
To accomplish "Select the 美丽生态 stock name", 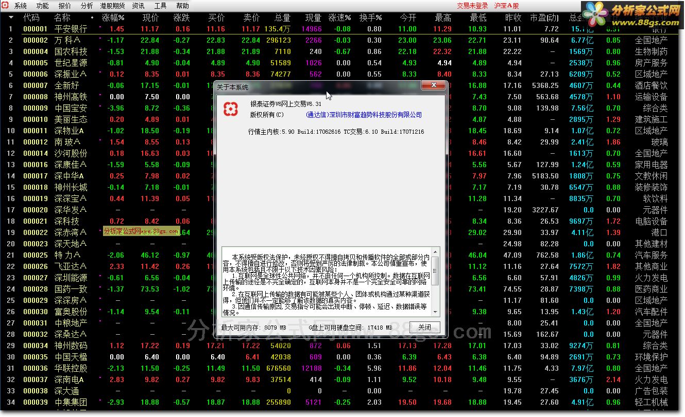I will pos(71,119).
